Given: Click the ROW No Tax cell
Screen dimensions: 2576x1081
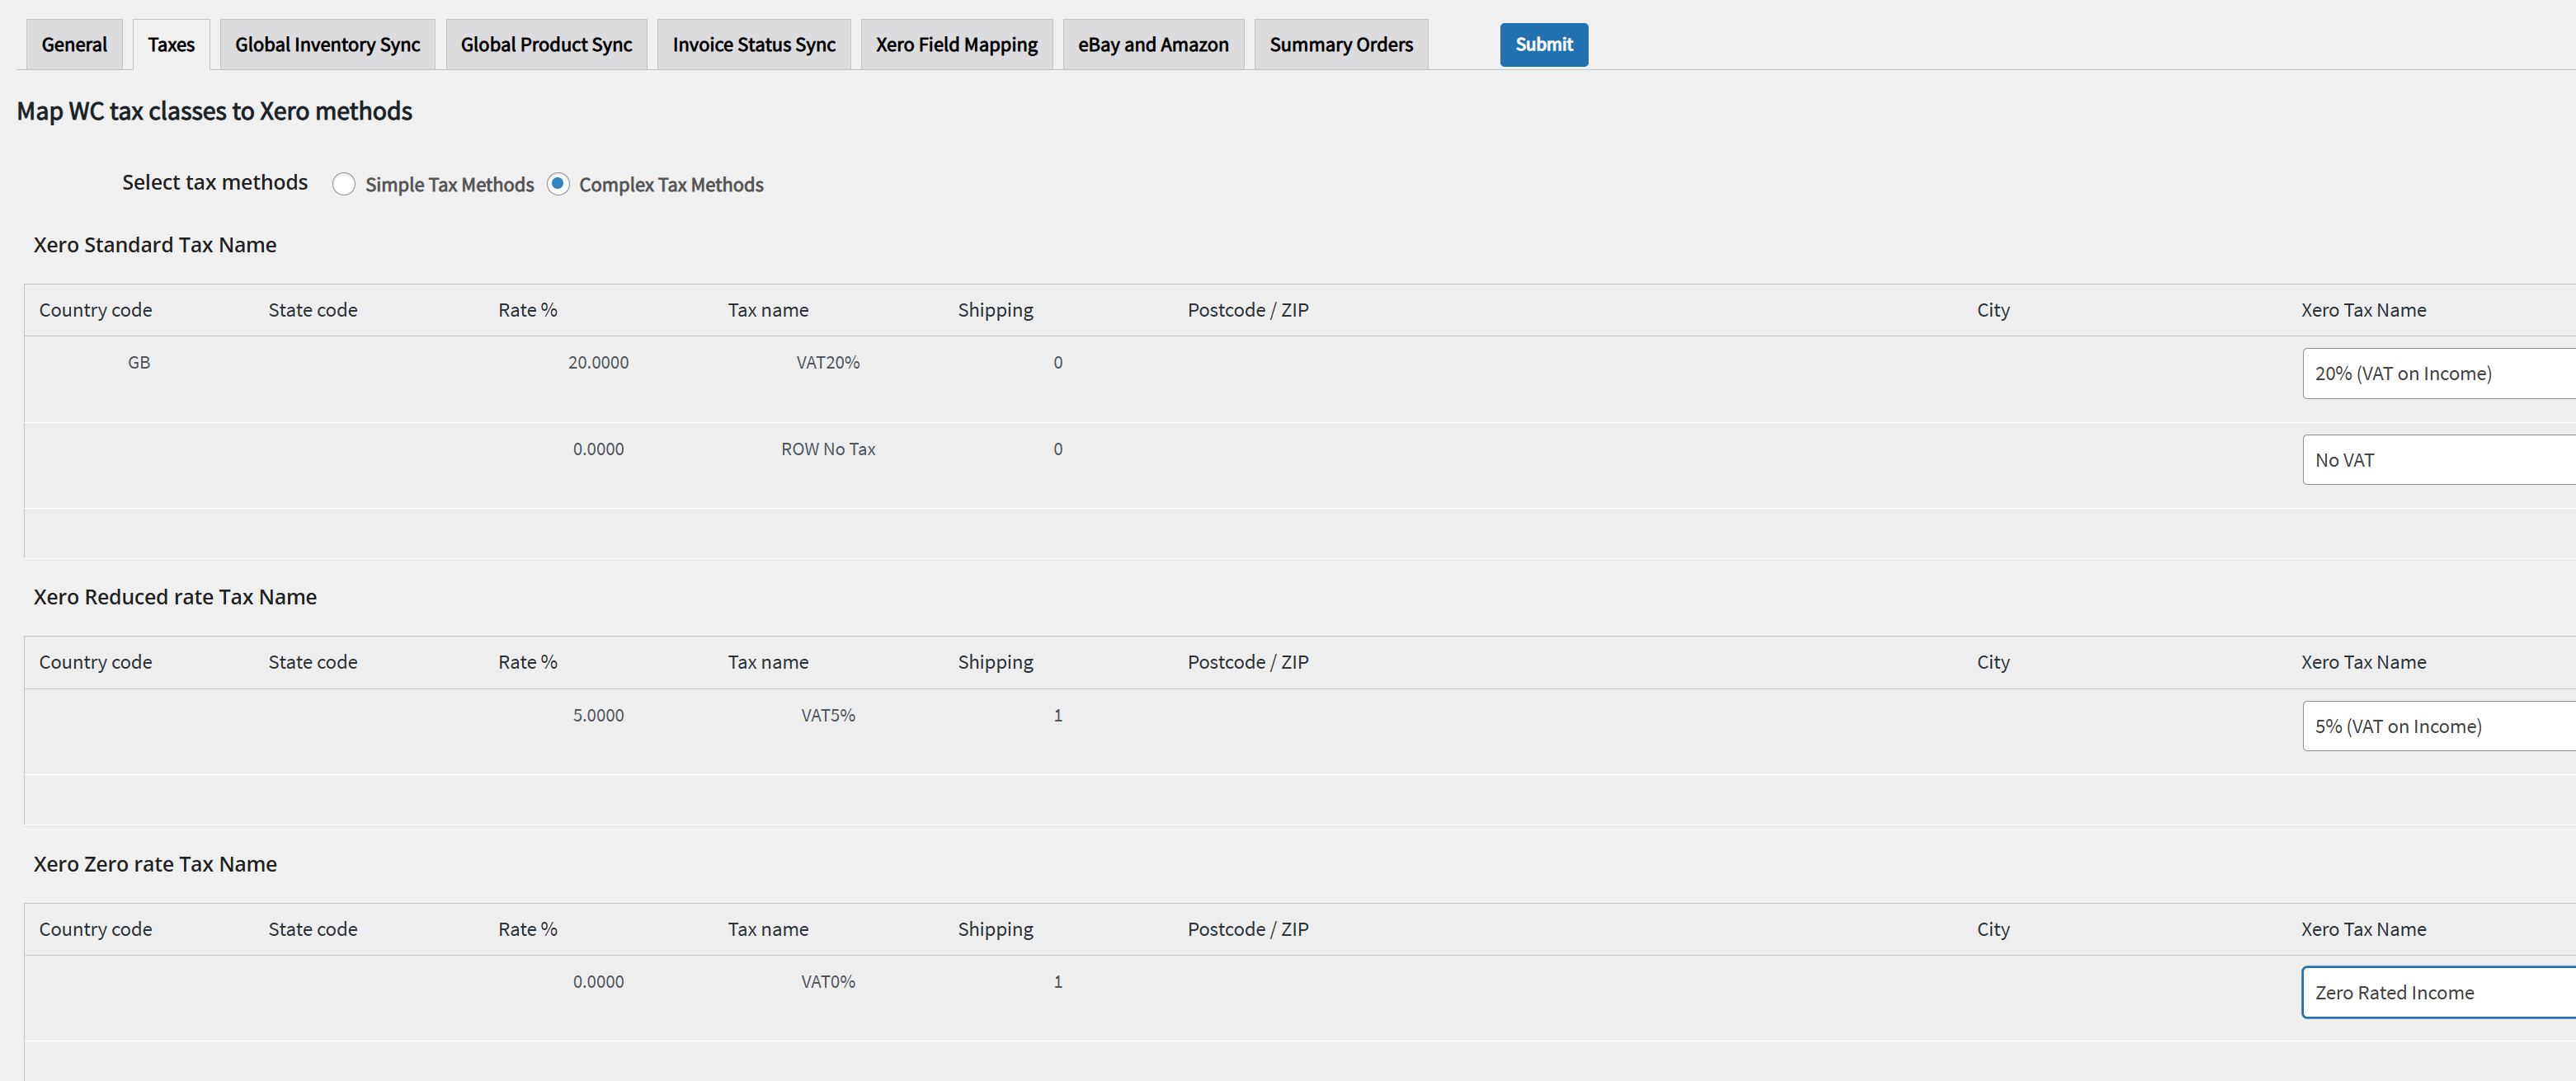Looking at the screenshot, I should tap(827, 450).
